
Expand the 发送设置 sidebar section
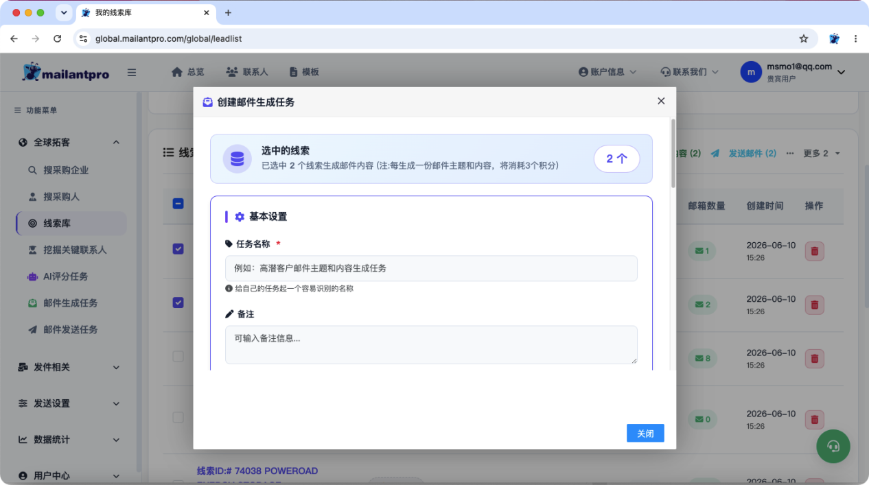pyautogui.click(x=69, y=403)
